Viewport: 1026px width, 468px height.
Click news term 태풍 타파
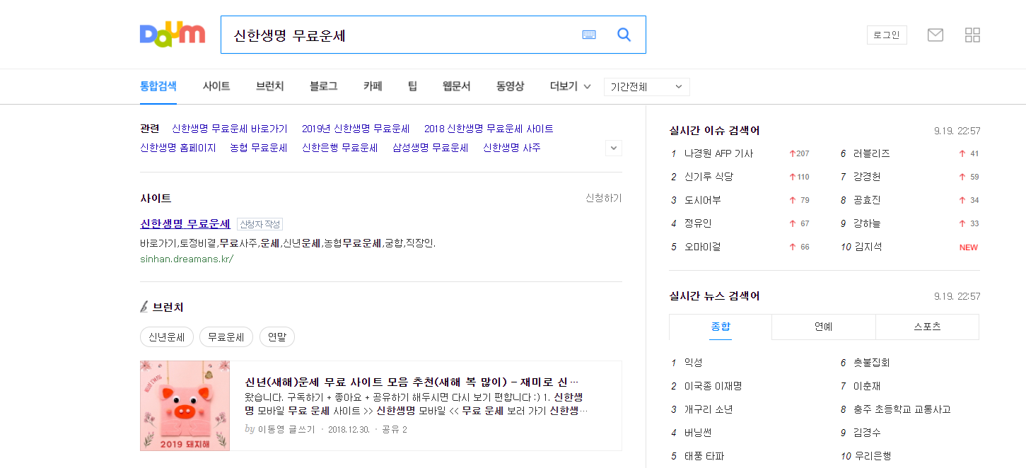[x=704, y=456]
